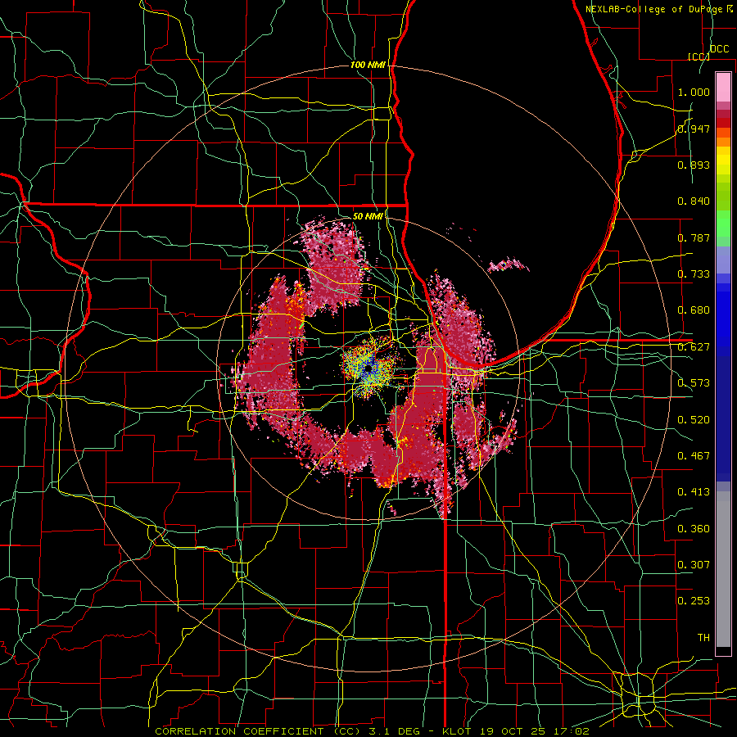Pick the orange segment of the color bar

tap(723, 141)
